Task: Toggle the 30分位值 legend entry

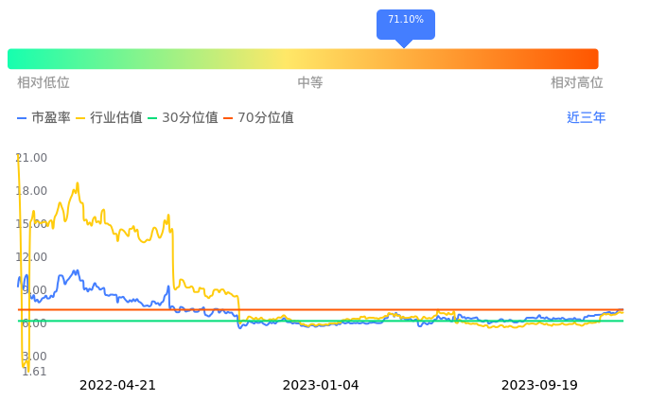Action: click(183, 118)
